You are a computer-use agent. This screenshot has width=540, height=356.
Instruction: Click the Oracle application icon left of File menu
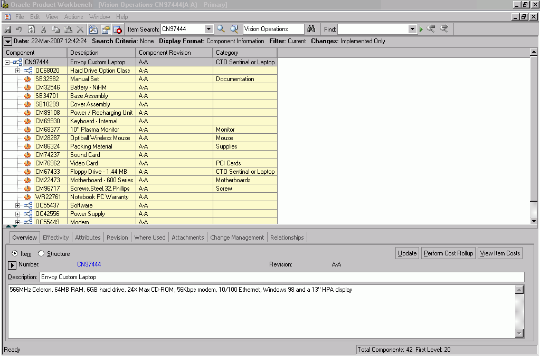click(7, 17)
